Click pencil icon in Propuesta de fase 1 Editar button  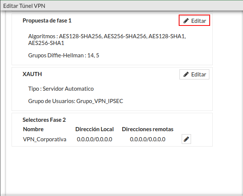coord(186,21)
